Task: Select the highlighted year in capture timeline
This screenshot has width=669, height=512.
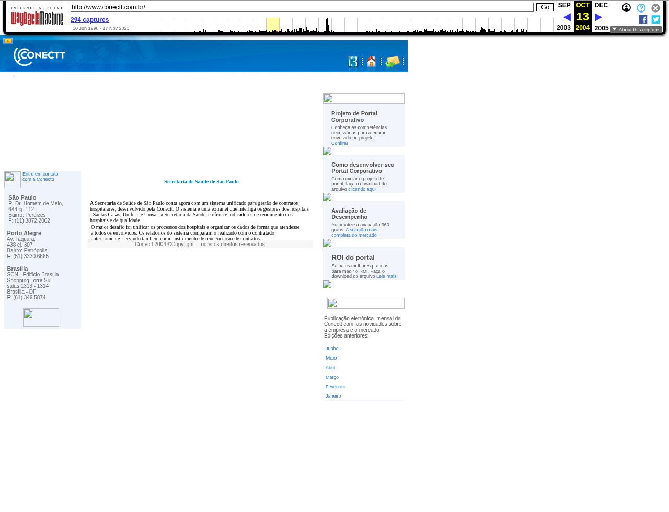Action: point(272,25)
